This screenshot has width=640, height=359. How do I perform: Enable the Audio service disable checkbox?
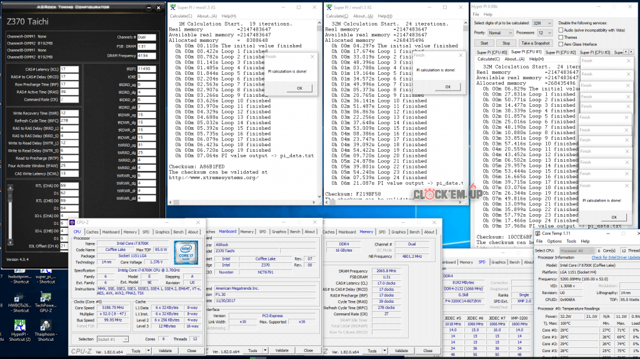(560, 29)
